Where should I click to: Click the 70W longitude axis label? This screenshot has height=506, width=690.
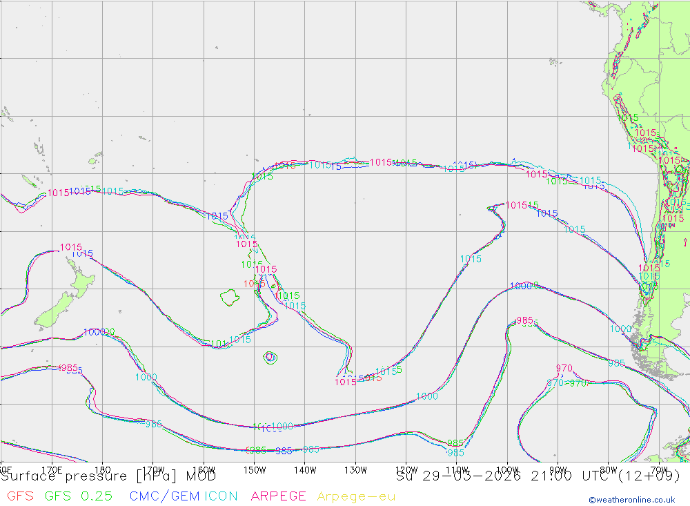click(659, 470)
